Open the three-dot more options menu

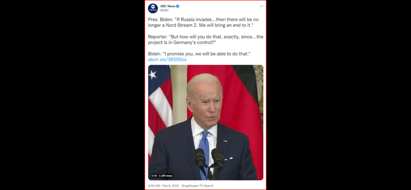[x=261, y=6]
